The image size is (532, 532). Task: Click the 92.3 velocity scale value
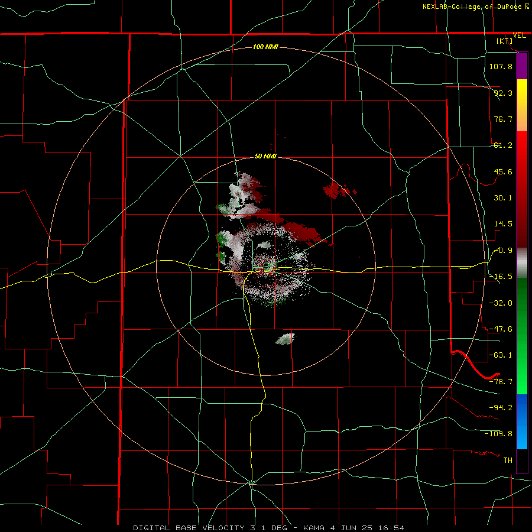pos(503,93)
